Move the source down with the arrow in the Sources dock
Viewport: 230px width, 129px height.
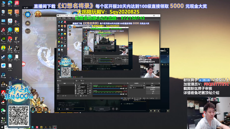coord(86,96)
